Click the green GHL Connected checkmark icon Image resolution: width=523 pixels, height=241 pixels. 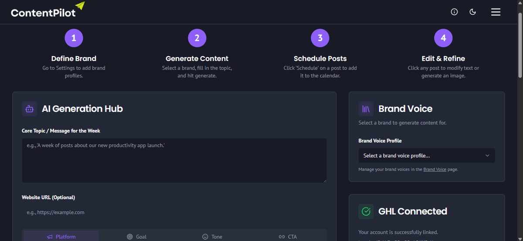point(366,211)
